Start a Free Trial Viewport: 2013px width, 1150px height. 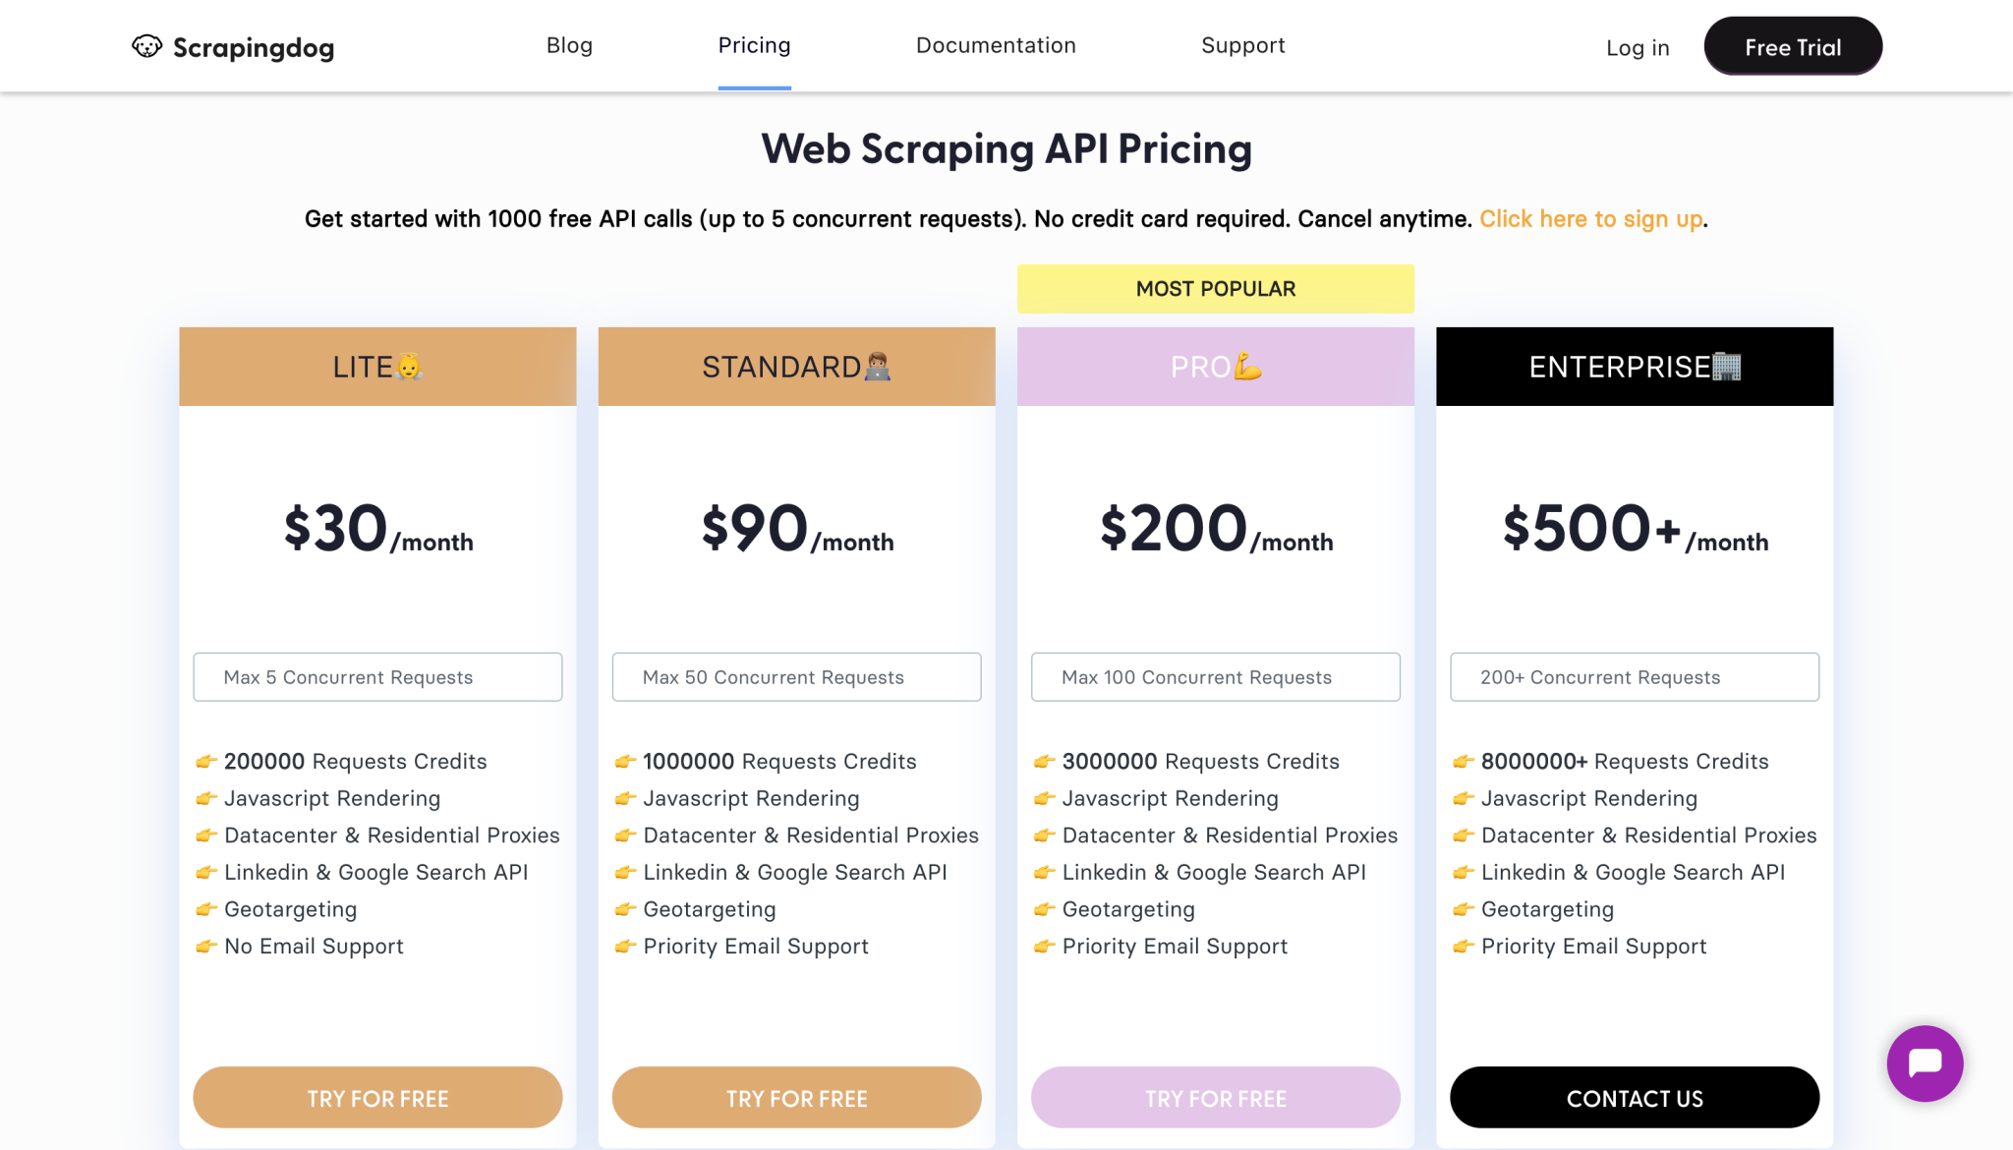[1792, 46]
